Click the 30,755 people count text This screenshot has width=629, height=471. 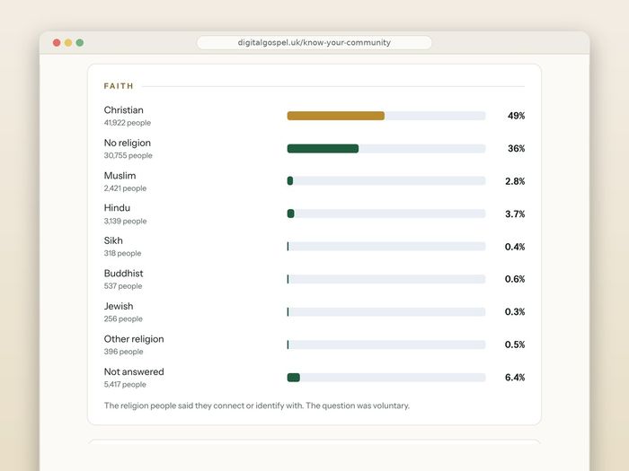click(128, 155)
